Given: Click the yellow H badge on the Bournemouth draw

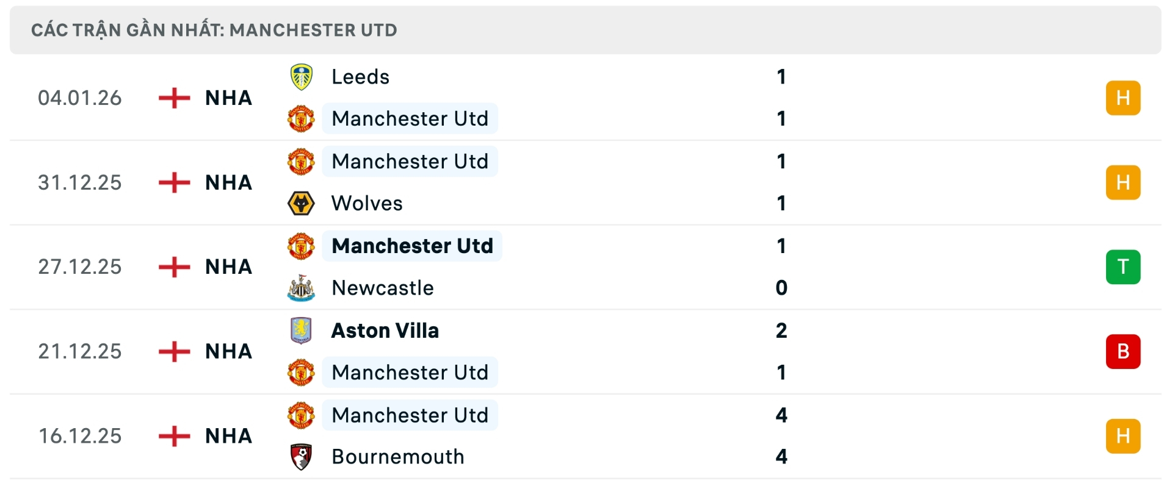Looking at the screenshot, I should click(1123, 435).
